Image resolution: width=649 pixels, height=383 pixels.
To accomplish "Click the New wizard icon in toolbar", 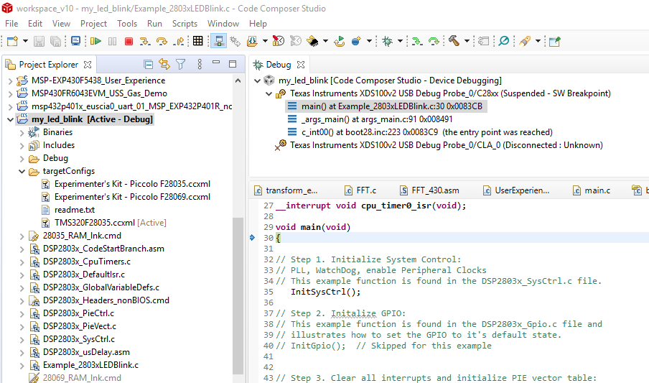I will pyautogui.click(x=12, y=41).
